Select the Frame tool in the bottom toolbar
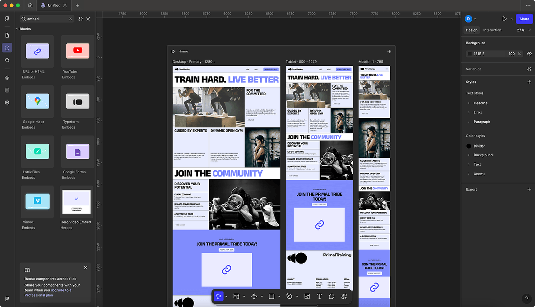 236,296
